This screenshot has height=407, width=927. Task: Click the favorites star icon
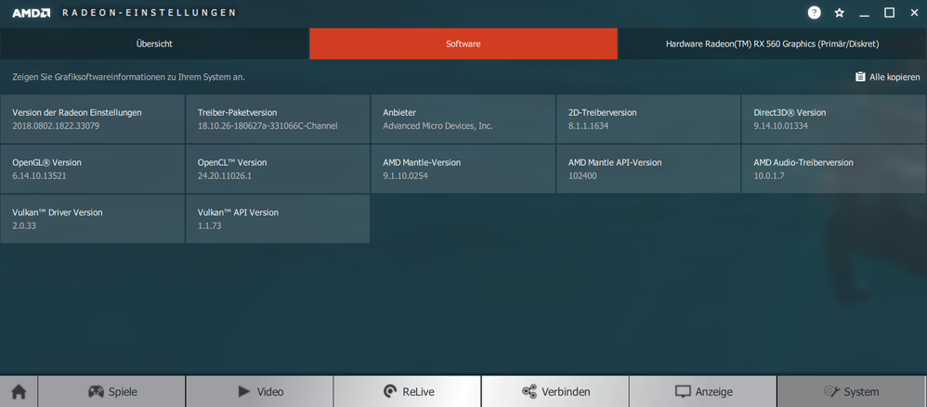839,13
